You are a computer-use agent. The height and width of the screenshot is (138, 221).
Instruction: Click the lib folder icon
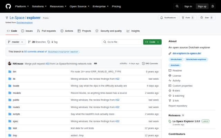[10, 79]
